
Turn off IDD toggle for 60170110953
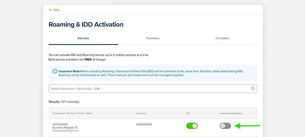pos(192,126)
